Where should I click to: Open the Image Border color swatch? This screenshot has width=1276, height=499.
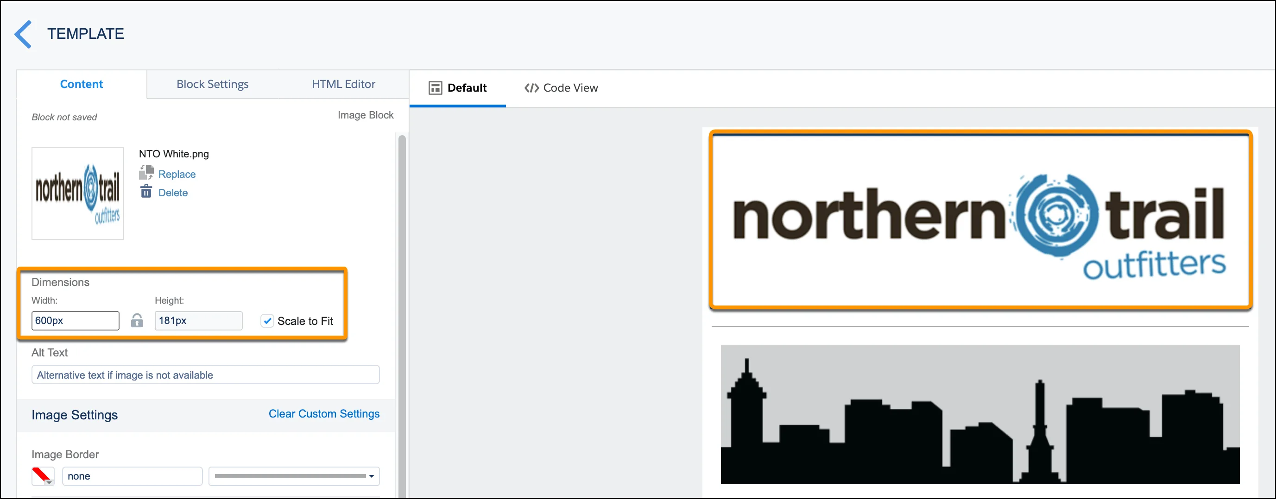43,476
